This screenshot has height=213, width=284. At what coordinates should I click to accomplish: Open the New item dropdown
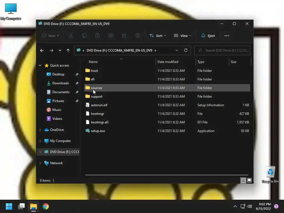click(x=50, y=36)
